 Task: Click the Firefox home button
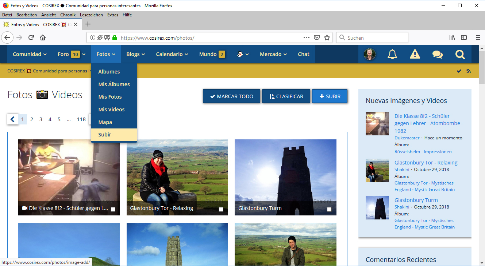point(43,37)
